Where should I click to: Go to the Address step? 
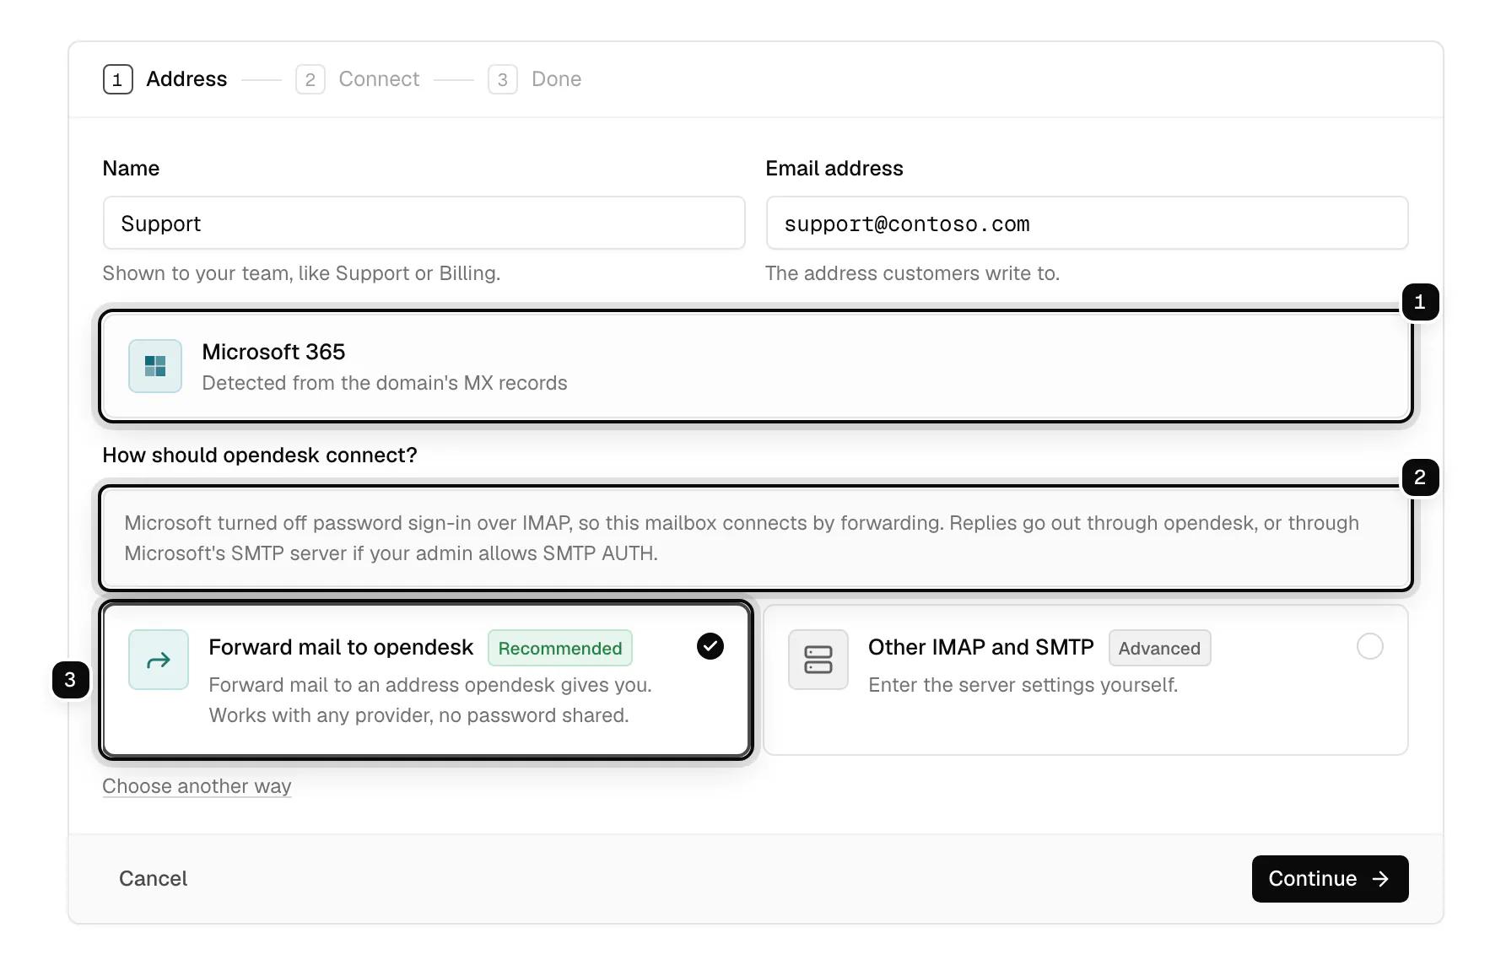165,79
